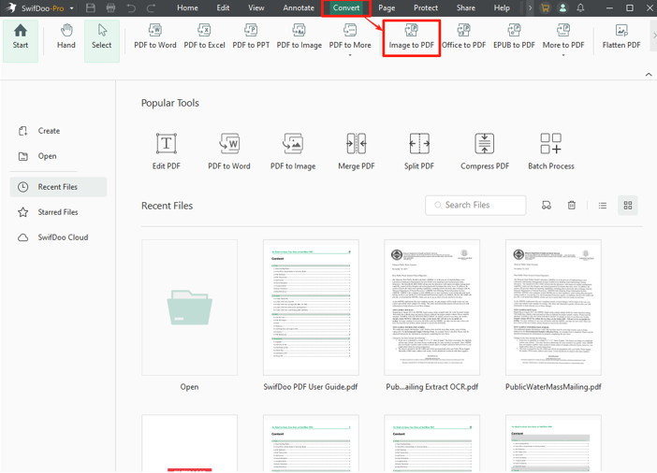Select the Convert tab

[346, 8]
